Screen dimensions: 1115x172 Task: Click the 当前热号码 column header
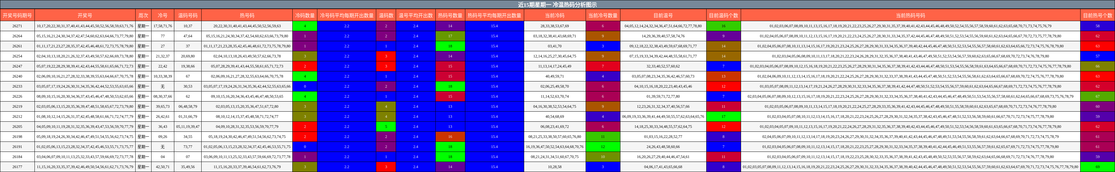(911, 16)
